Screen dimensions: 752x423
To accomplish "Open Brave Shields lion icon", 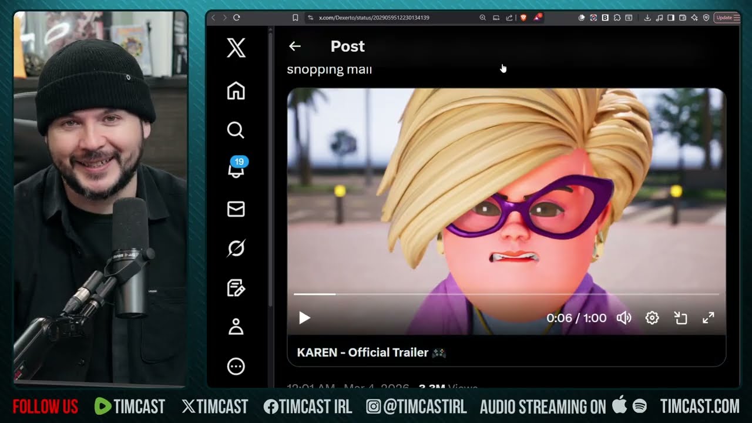I will tap(523, 18).
